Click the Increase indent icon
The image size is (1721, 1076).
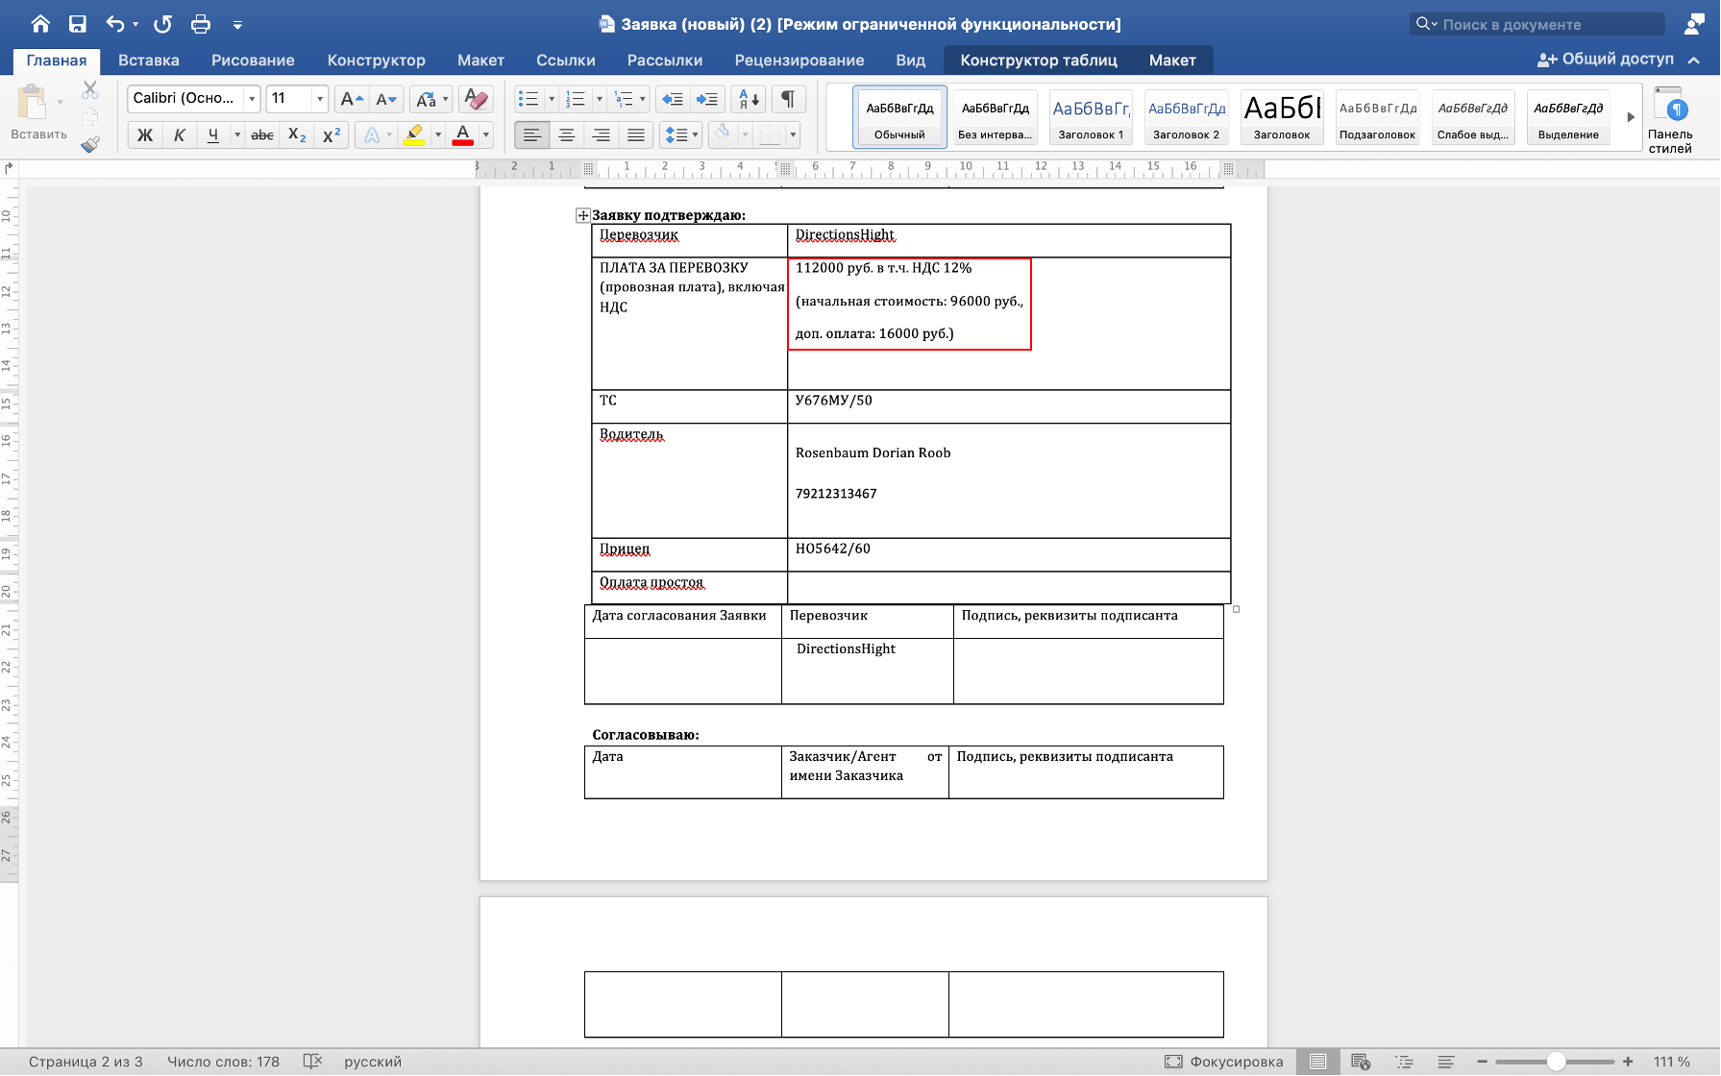(707, 98)
